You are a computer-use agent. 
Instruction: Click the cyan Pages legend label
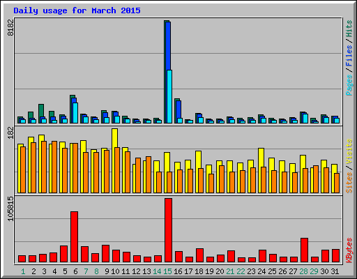(349, 85)
